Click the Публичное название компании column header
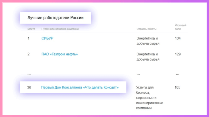 tap(60, 29)
